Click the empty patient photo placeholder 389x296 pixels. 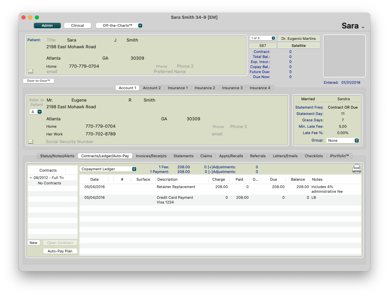(x=344, y=56)
